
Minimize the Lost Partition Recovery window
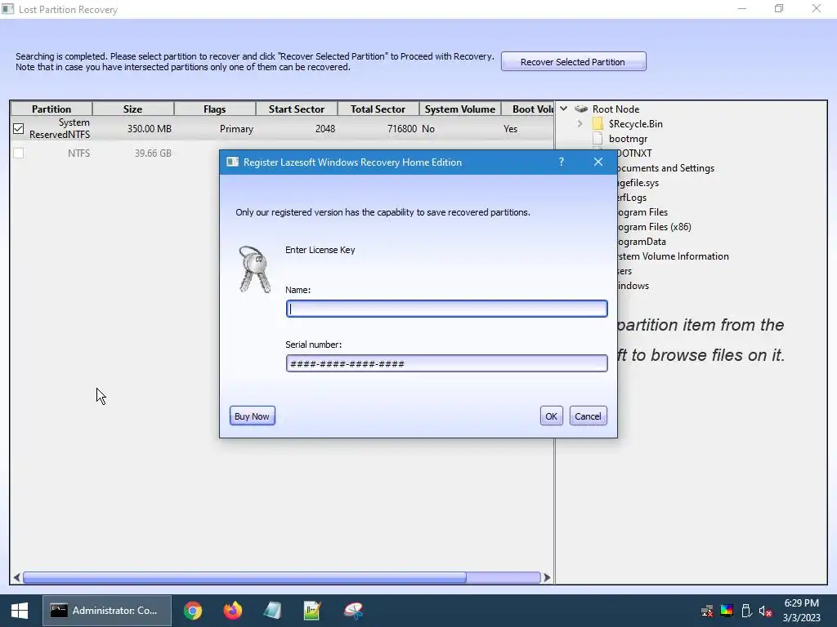point(742,8)
